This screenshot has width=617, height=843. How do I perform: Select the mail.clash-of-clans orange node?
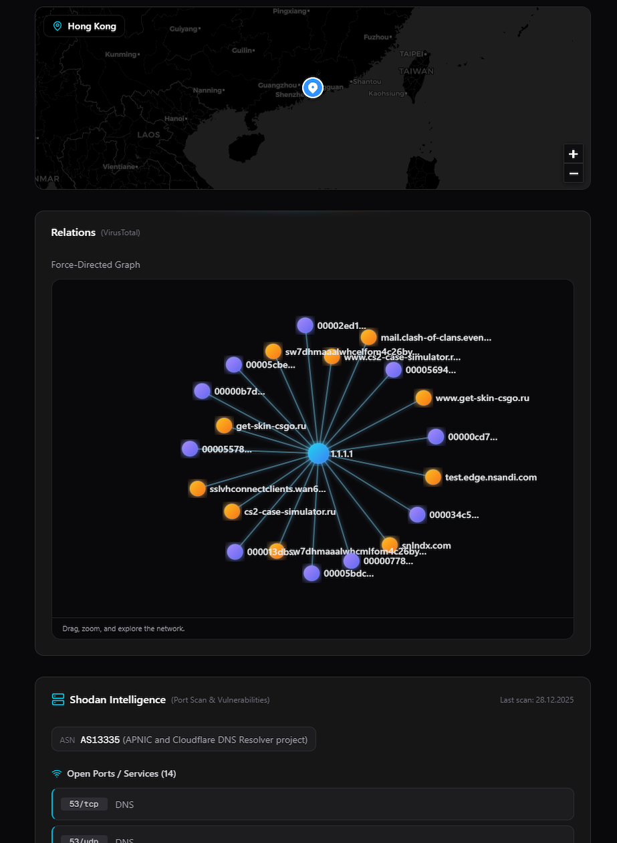coord(369,338)
